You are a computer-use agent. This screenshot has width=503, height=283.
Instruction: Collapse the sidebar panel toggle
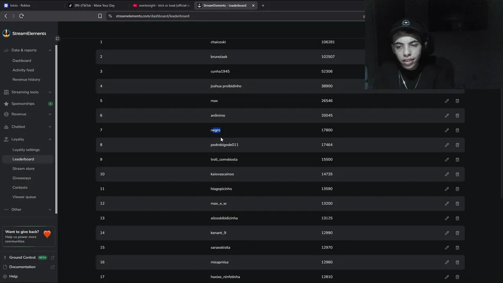[x=57, y=39]
